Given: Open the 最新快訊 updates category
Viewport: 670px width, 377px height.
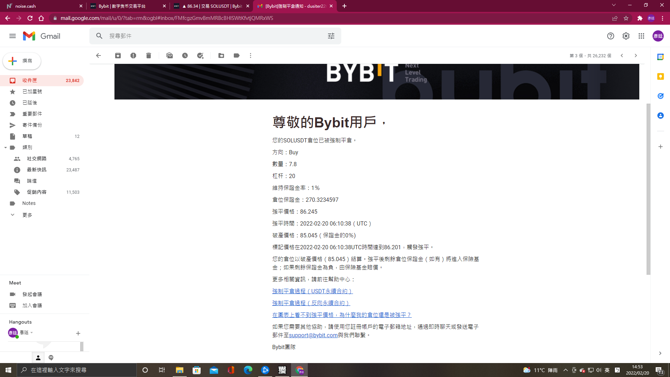Looking at the screenshot, I should [x=42, y=170].
